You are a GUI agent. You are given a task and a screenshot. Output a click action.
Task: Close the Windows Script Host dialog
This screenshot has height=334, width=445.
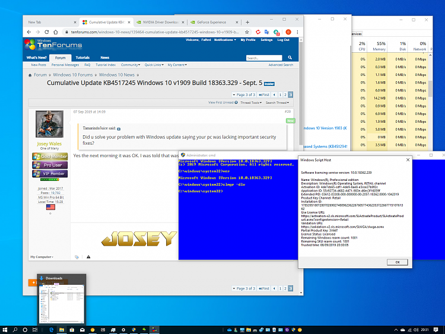click(408, 160)
